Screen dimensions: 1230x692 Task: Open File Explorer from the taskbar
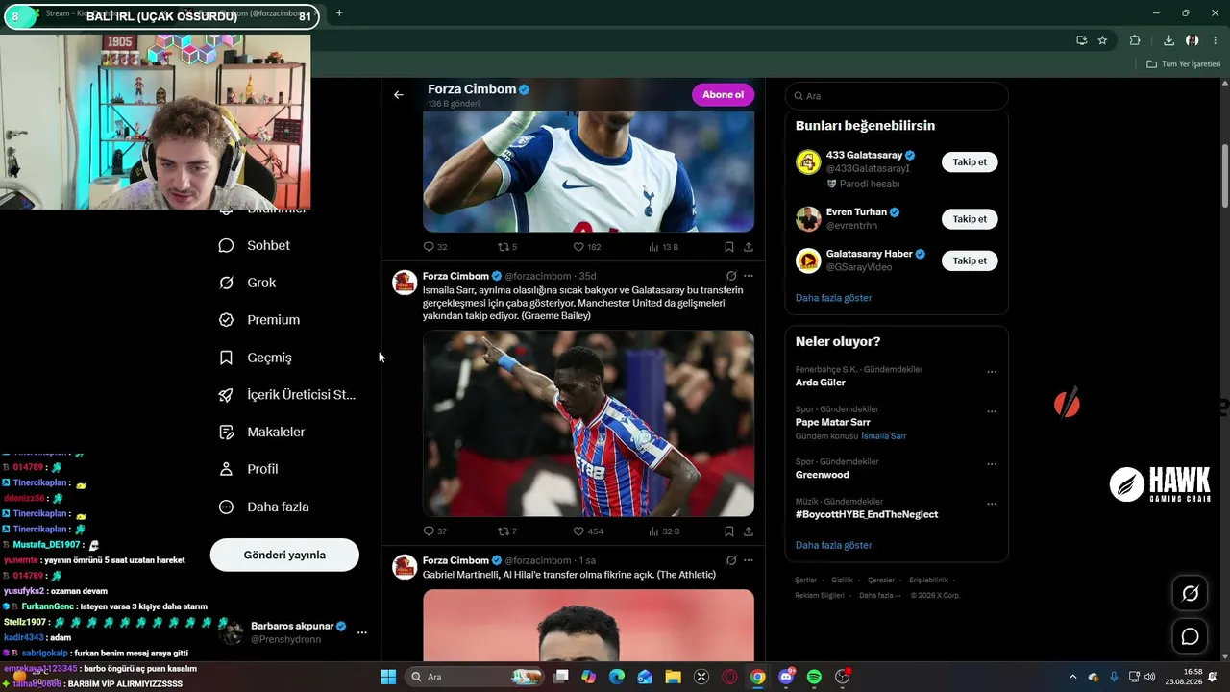pos(673,677)
